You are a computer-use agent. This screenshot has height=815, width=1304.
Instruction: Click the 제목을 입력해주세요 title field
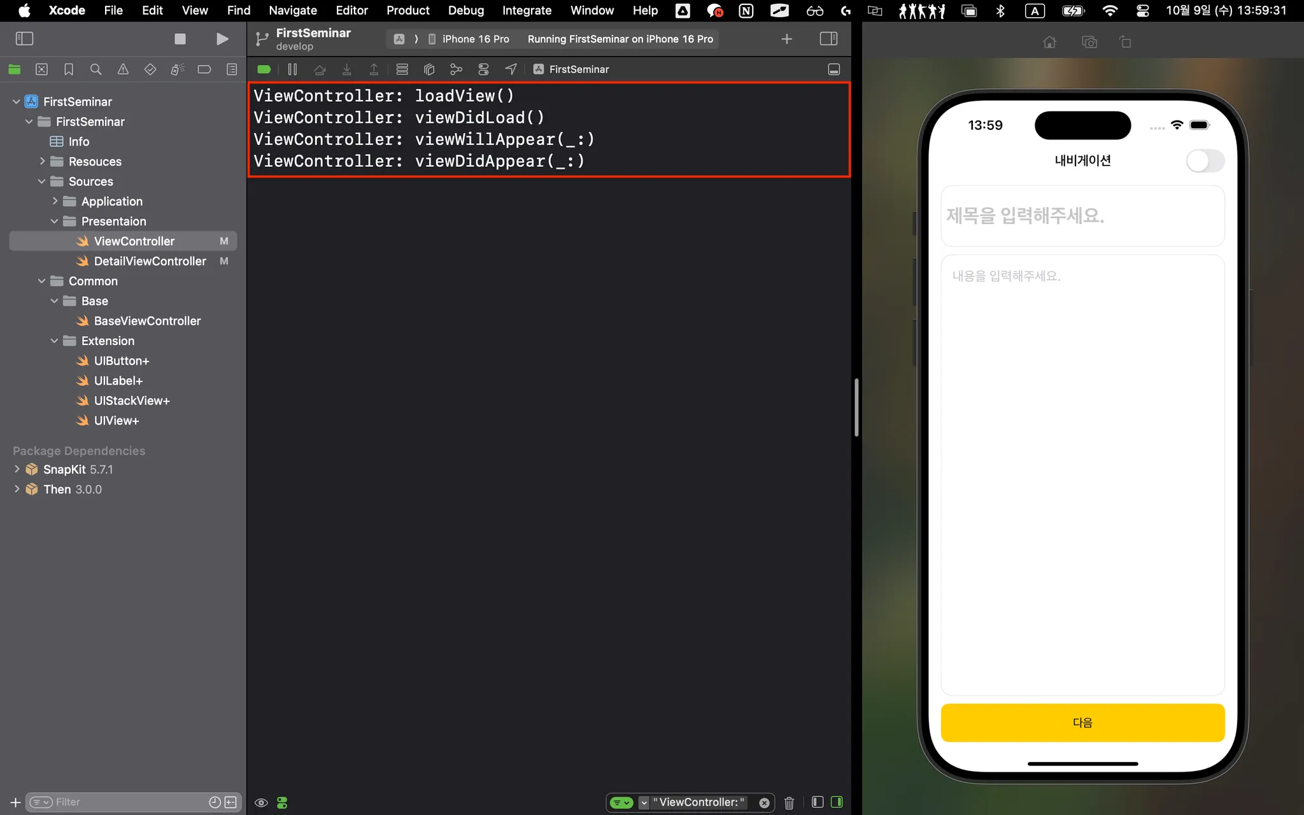click(x=1082, y=216)
